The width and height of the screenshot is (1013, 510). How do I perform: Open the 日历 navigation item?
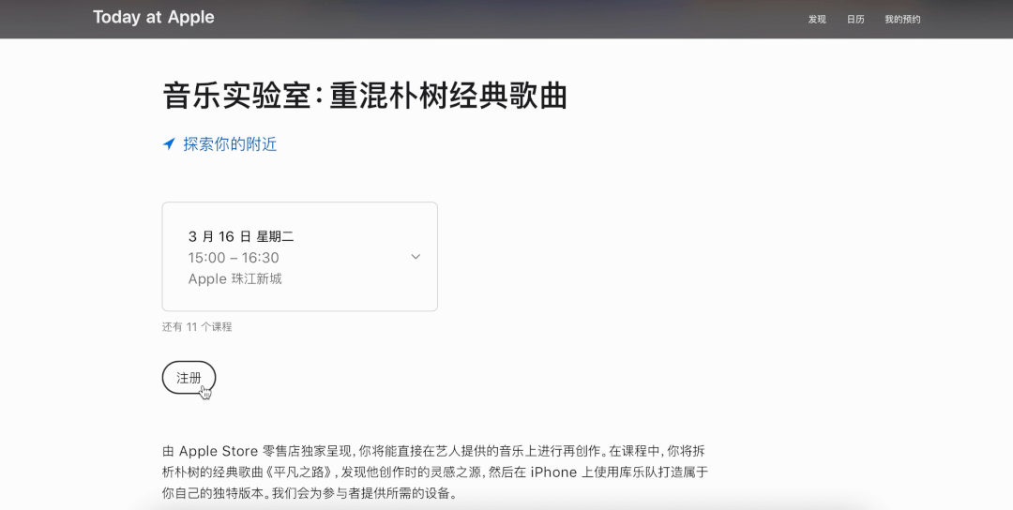(x=855, y=20)
